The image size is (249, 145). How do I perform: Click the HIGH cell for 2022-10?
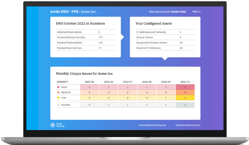185,87
